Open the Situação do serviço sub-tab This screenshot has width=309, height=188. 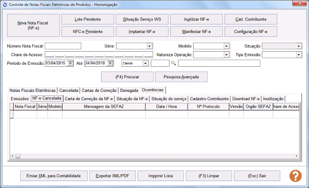tap(169, 99)
